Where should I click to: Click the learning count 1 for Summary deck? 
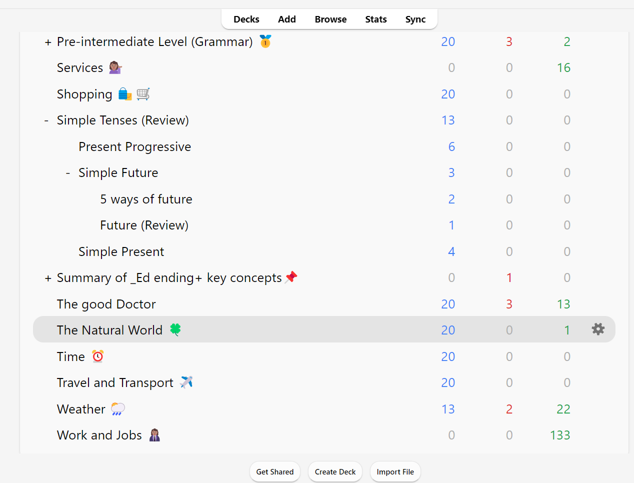pyautogui.click(x=509, y=278)
